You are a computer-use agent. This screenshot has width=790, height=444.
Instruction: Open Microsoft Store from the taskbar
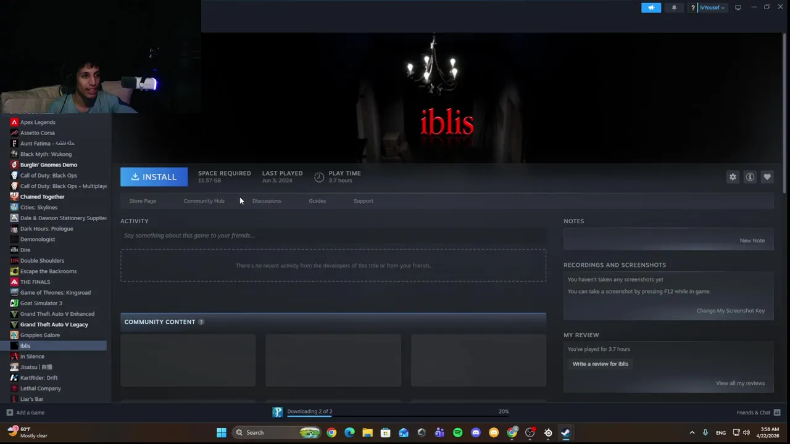coord(385,432)
